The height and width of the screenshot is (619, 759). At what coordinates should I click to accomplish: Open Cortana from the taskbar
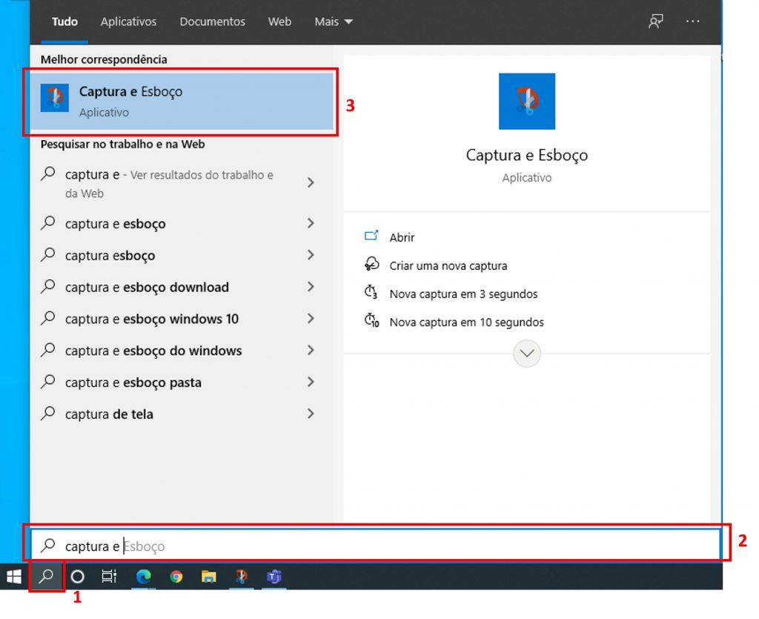pos(77,577)
